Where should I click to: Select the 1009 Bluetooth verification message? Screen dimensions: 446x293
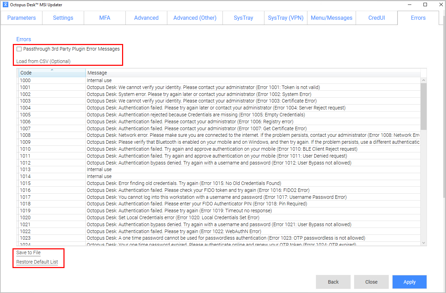pos(253,142)
